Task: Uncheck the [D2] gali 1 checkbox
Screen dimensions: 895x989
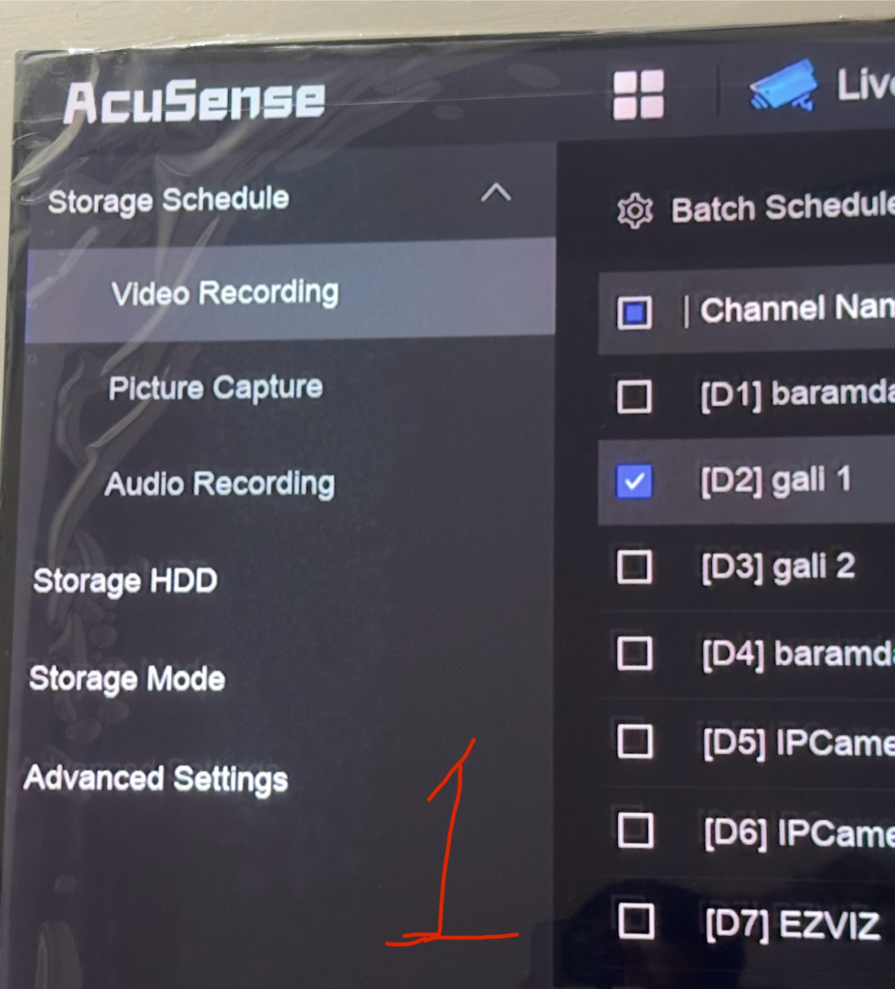Action: pyautogui.click(x=634, y=481)
